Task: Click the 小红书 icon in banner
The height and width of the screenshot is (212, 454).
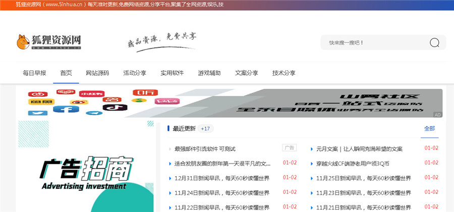Action: click(x=91, y=94)
